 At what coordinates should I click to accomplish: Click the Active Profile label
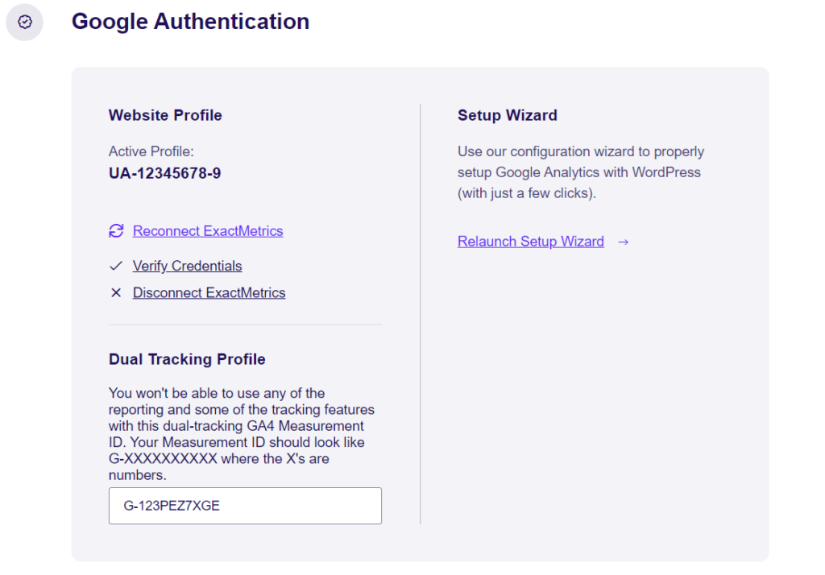pos(150,151)
